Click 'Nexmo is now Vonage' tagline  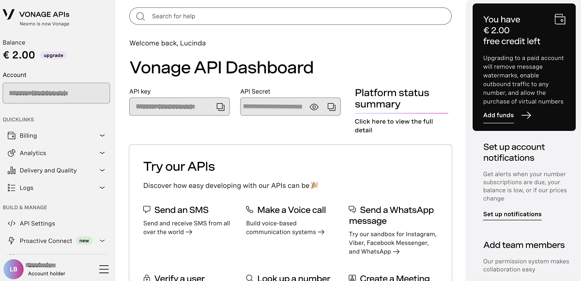(x=45, y=24)
